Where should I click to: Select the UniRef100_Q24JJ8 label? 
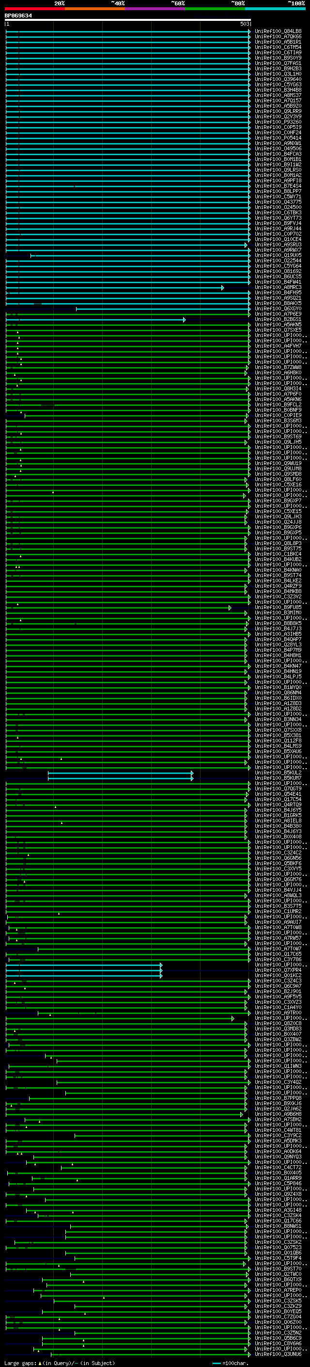pyautogui.click(x=278, y=522)
